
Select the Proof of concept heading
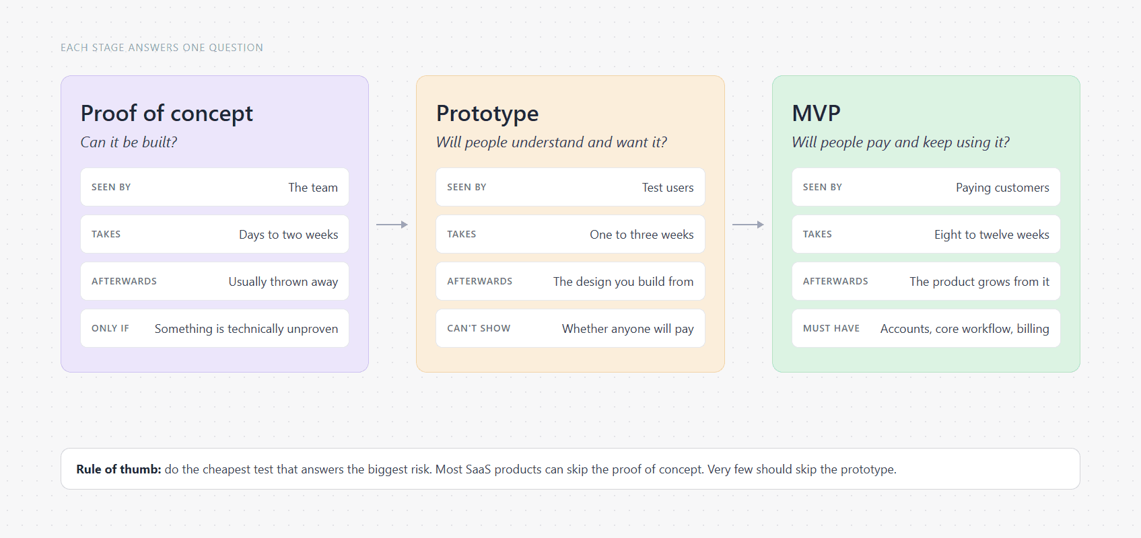pos(167,113)
